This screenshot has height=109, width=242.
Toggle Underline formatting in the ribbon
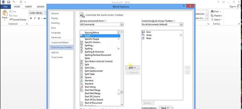tap(39, 18)
